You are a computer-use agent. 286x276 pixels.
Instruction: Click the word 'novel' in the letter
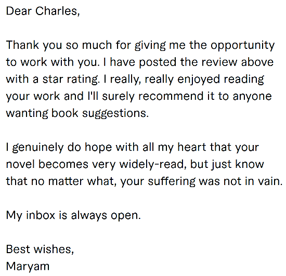point(20,164)
